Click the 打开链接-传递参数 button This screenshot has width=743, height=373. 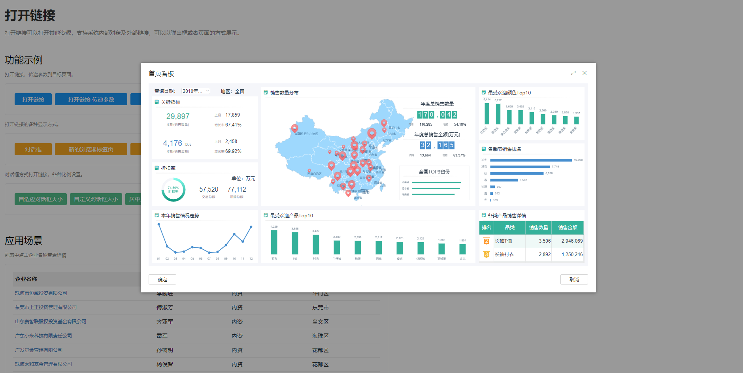coord(91,100)
